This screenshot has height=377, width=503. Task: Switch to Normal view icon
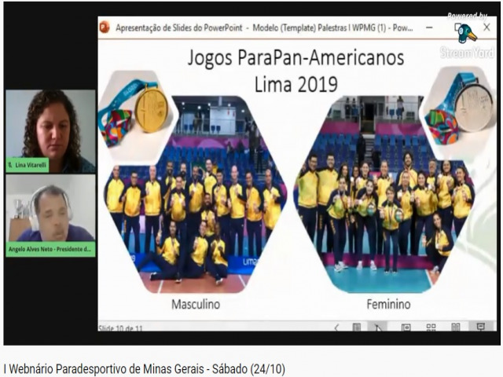click(406, 328)
